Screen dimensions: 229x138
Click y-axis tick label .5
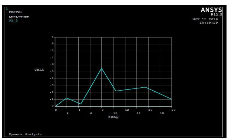click(52, 71)
